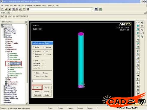Image resolution: width=147 pixels, height=110 pixels.
Task: Click the Open file toolbar icon
Action: coord(6,9)
